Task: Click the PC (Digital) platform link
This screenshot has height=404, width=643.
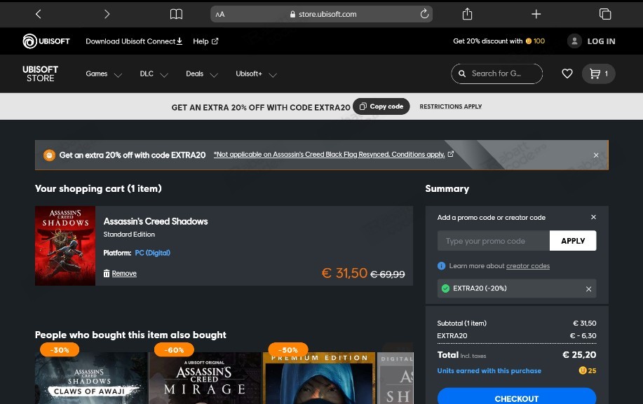Action: (153, 253)
